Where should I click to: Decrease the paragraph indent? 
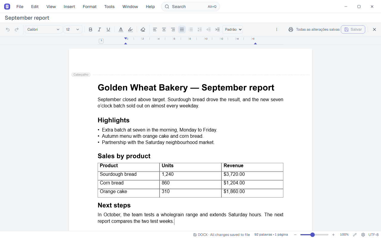point(209,29)
